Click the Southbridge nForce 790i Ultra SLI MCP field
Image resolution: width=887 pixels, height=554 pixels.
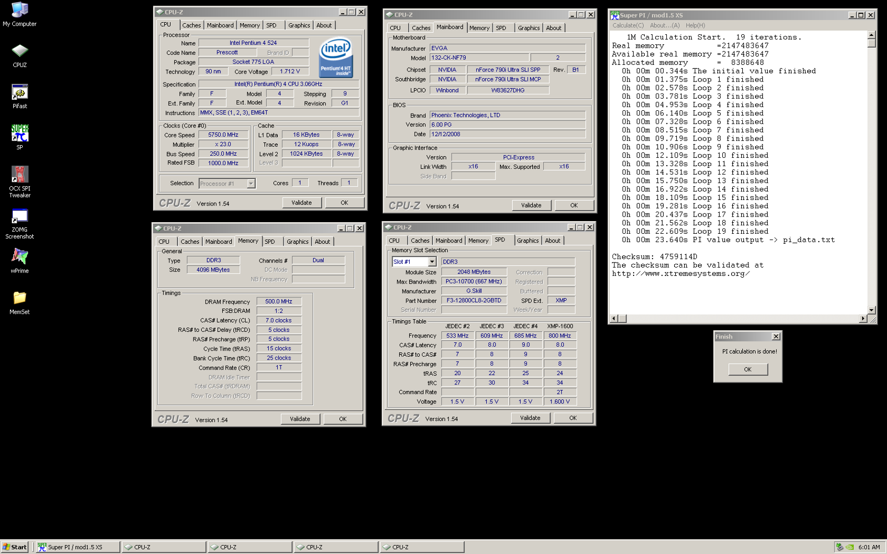(x=508, y=79)
